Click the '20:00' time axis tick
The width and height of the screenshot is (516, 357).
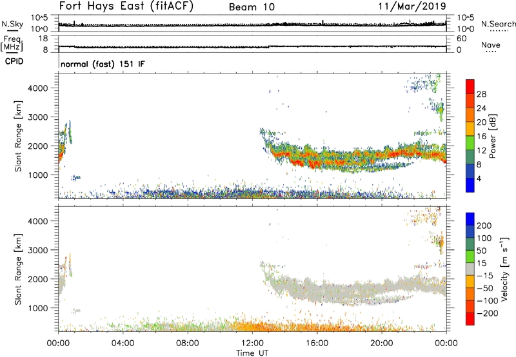[382, 343]
